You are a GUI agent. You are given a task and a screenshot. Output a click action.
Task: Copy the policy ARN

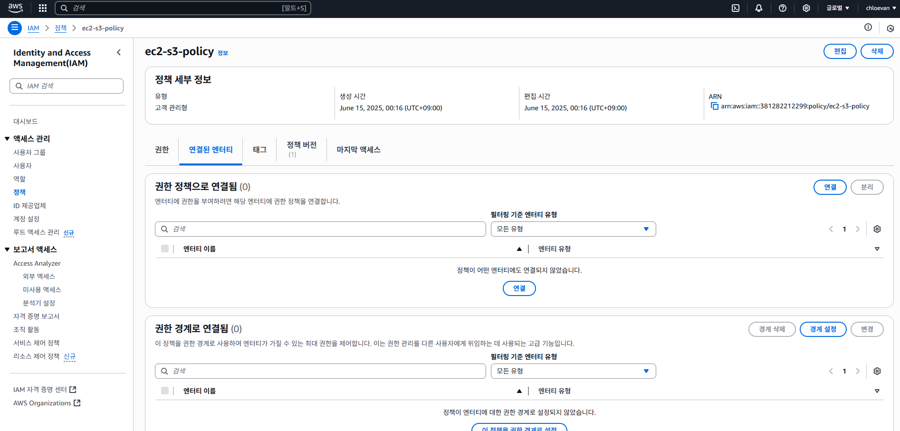coord(714,106)
